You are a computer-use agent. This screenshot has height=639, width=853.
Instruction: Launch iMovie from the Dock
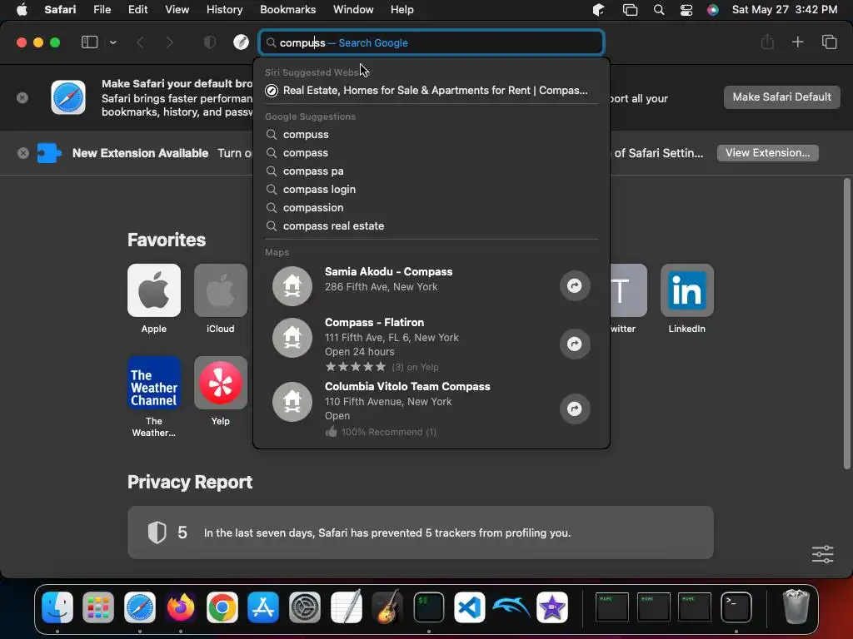pos(552,607)
